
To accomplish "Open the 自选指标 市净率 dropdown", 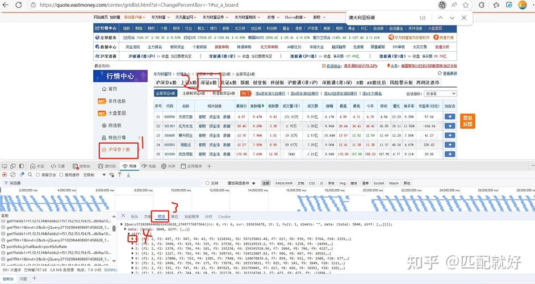I will pos(440,94).
